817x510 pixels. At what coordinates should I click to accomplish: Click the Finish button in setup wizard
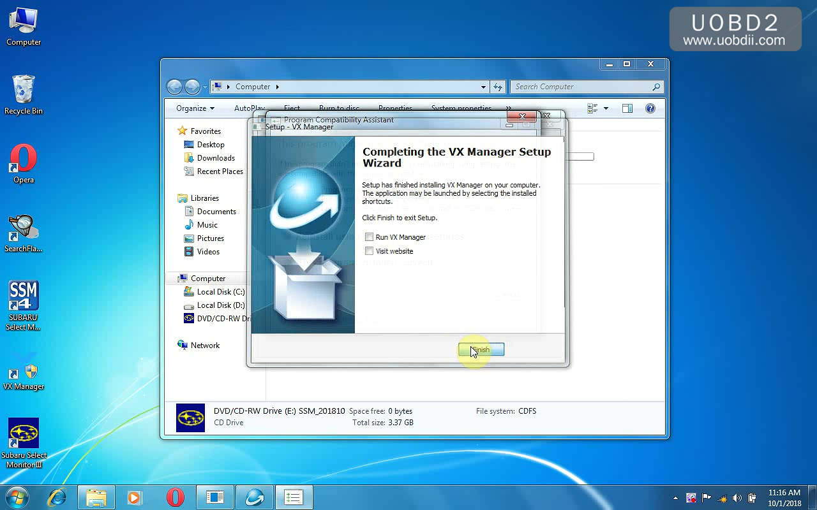tap(481, 349)
